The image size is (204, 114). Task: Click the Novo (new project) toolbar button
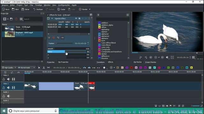[6, 9]
